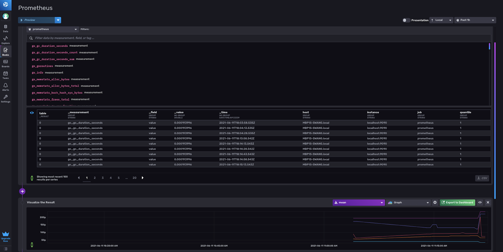
Task: Download results with the CSV button
Action: [x=482, y=178]
